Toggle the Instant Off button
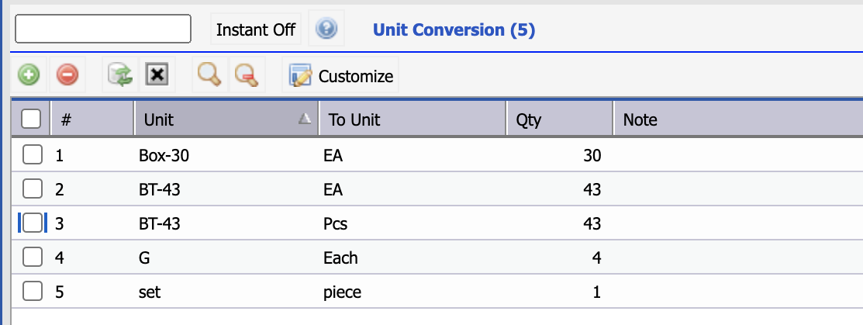Viewport: 863px width, 325px height. tap(256, 29)
